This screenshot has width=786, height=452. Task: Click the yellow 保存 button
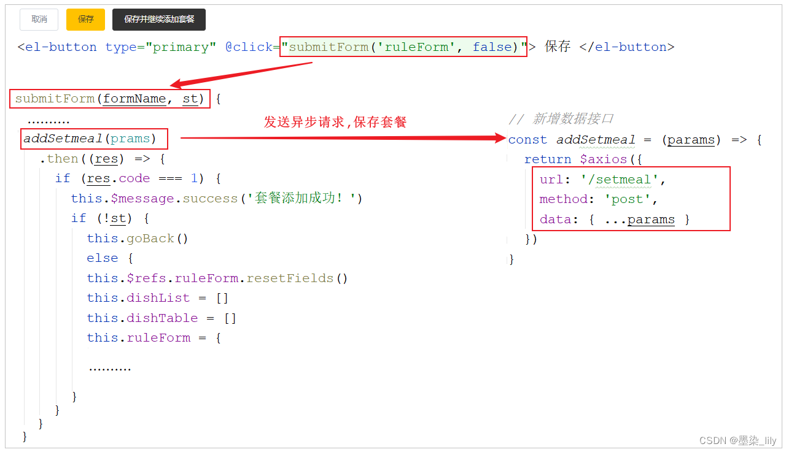pyautogui.click(x=85, y=20)
